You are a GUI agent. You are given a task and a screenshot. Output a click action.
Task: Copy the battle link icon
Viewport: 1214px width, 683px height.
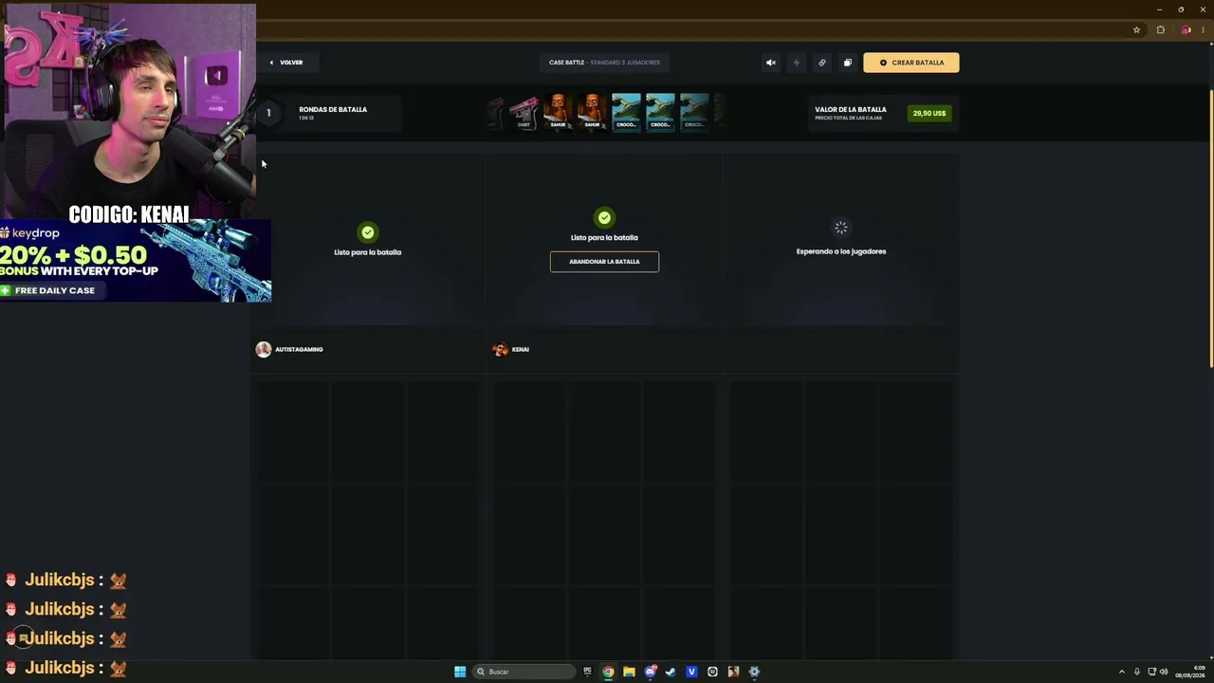(822, 63)
